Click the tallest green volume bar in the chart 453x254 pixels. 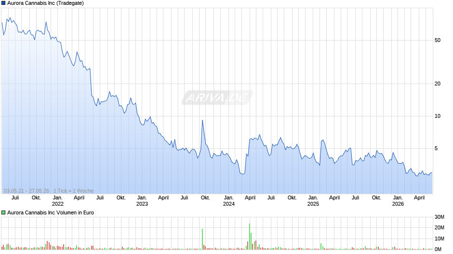249,236
